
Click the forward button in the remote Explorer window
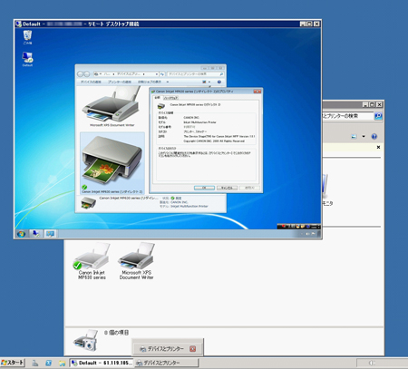tap(87, 74)
